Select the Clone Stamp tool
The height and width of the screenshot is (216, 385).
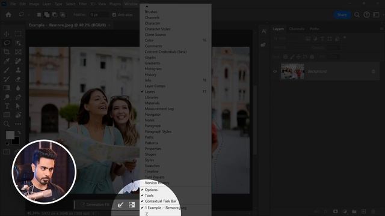point(18,70)
